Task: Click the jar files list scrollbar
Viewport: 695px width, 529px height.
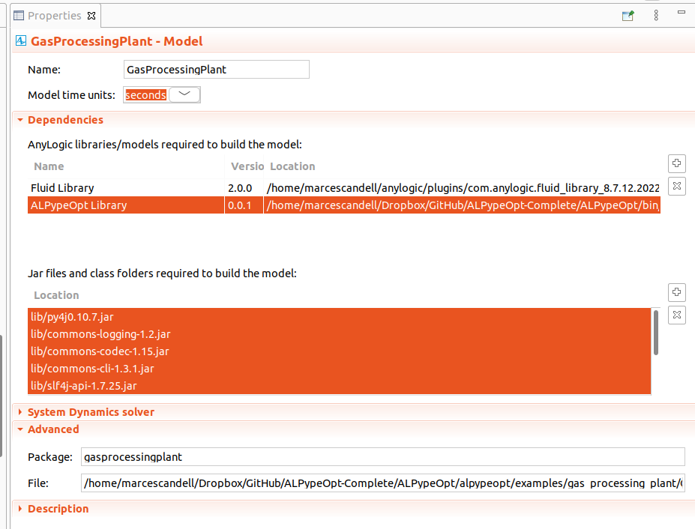Action: coord(656,332)
